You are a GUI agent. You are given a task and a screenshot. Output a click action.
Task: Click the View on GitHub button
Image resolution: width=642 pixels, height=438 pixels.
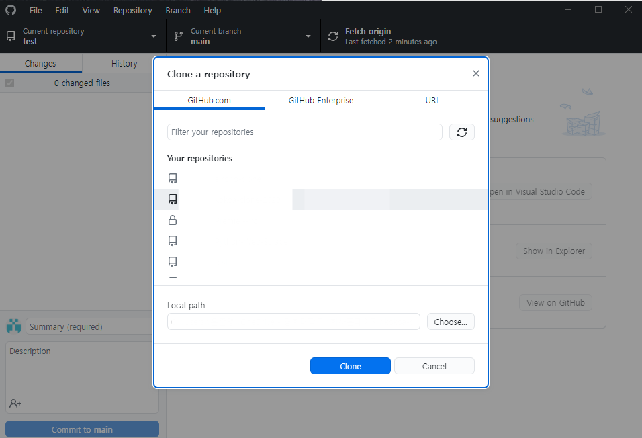(x=555, y=302)
